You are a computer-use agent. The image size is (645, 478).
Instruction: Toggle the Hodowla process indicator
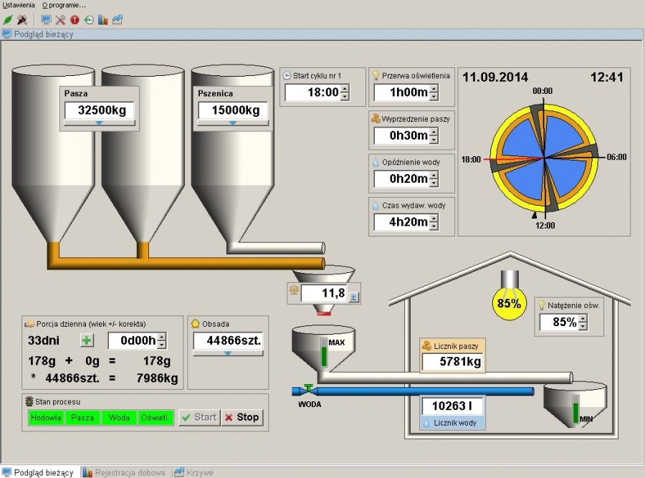click(x=46, y=417)
